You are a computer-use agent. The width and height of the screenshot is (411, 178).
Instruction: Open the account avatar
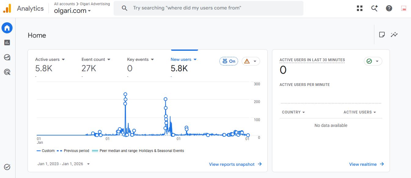[404, 8]
